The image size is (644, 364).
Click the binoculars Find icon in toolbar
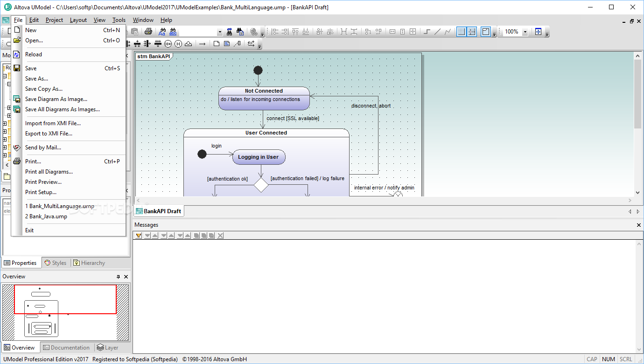(x=229, y=32)
